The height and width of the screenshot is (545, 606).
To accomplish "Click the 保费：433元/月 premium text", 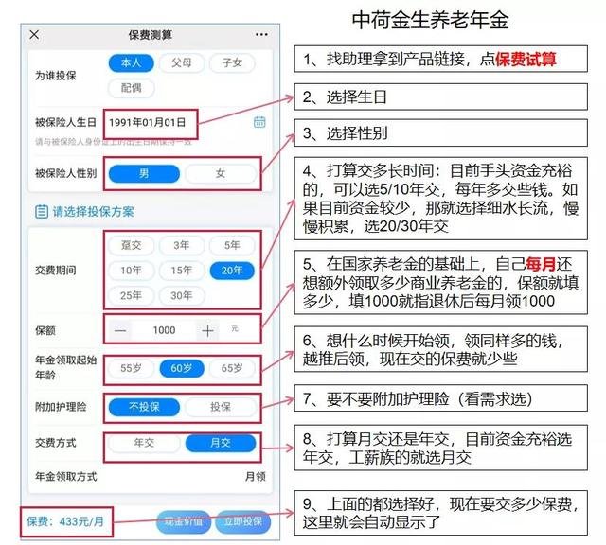I will tap(65, 522).
